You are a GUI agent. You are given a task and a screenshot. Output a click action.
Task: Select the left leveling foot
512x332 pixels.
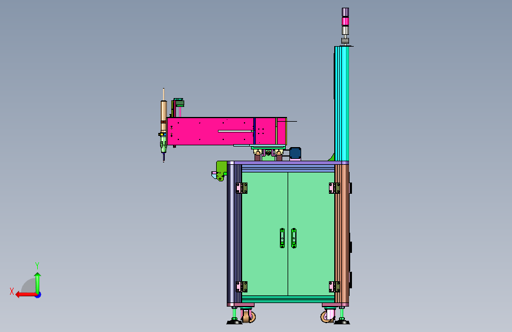(234, 315)
